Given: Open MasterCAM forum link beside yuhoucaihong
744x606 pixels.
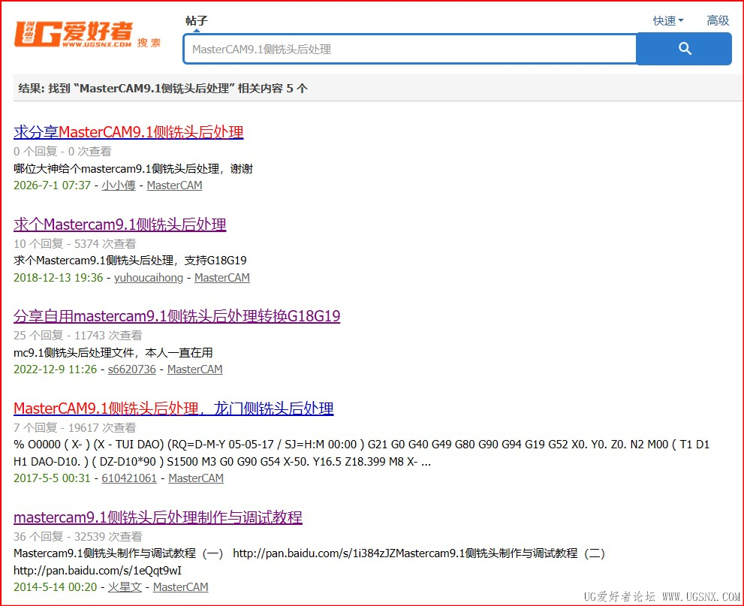Looking at the screenshot, I should tap(222, 278).
